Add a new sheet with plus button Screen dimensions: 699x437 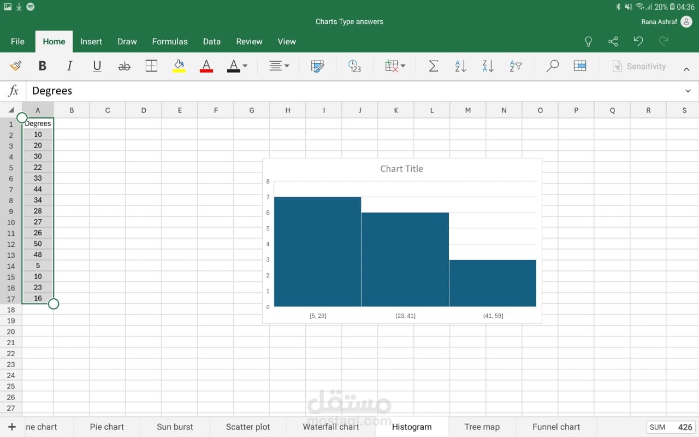point(12,427)
